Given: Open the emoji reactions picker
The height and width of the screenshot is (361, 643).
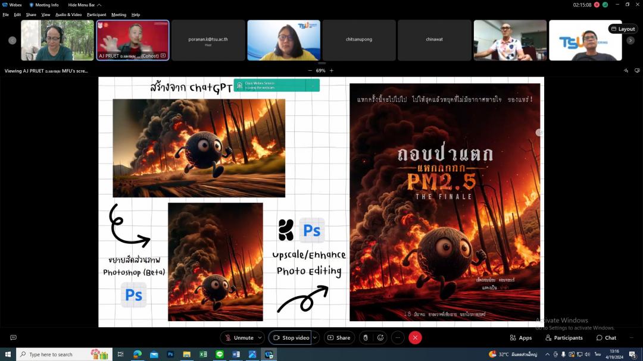Looking at the screenshot, I should click(x=381, y=338).
